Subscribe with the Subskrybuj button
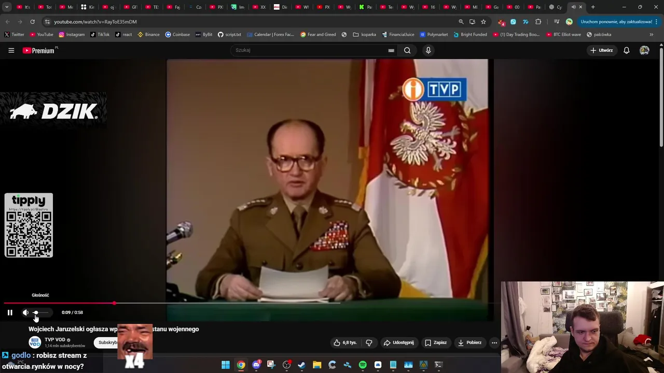 pyautogui.click(x=106, y=342)
